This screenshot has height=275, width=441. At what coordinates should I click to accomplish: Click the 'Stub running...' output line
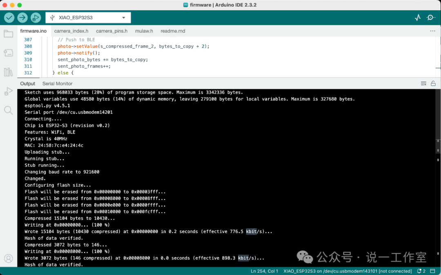coord(45,165)
